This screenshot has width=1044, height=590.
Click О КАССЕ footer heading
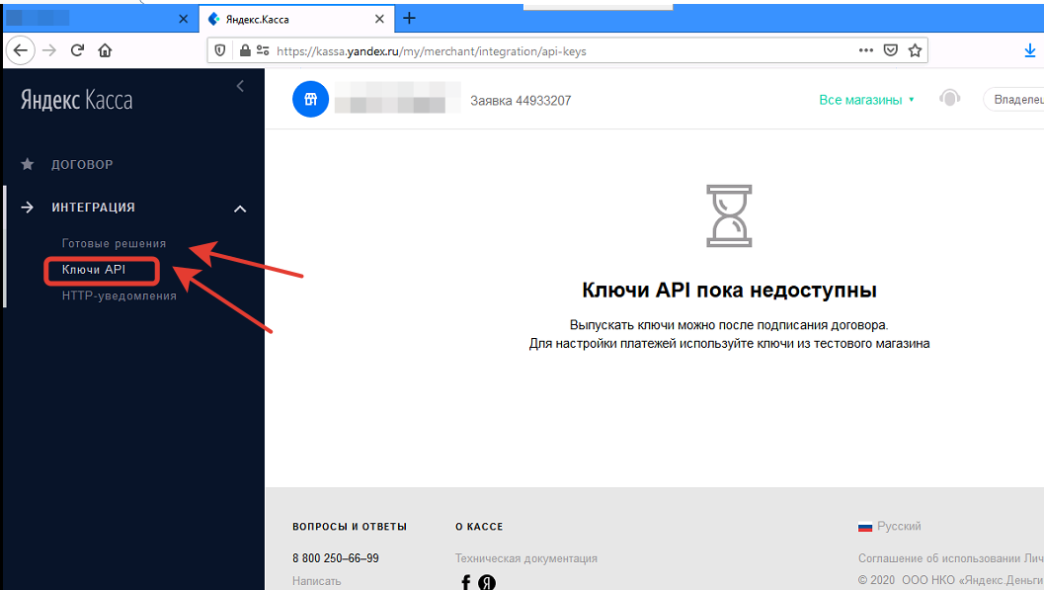479,527
